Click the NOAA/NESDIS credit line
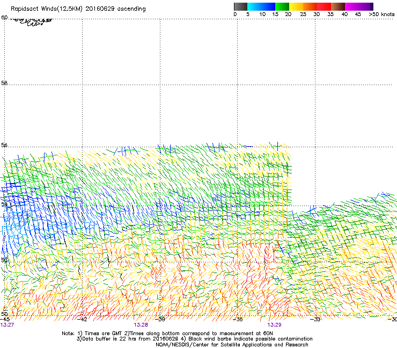 tap(232, 344)
